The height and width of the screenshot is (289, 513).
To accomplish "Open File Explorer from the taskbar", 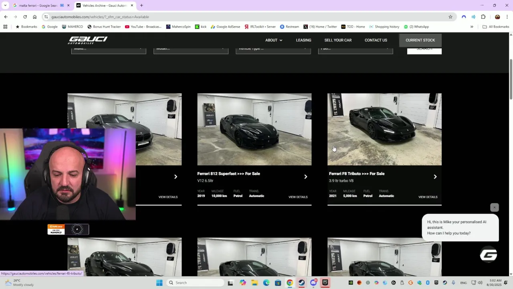I will 254,283.
